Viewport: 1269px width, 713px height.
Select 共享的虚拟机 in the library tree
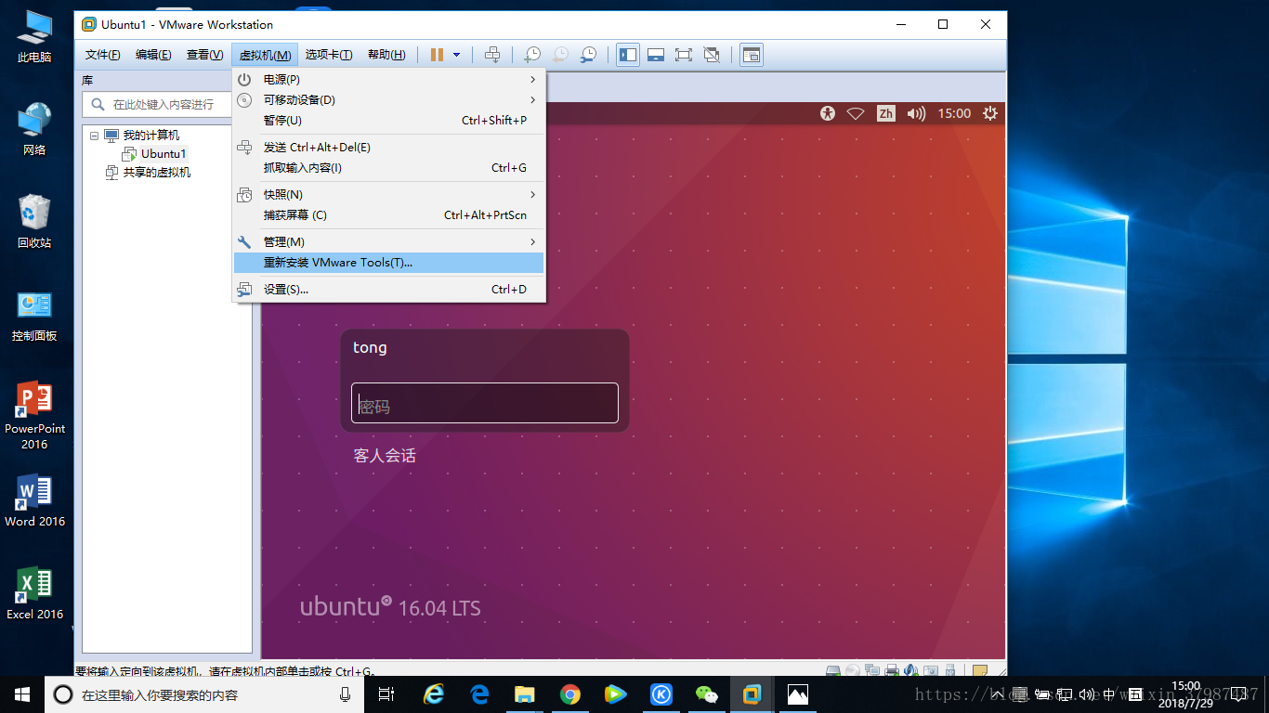157,173
